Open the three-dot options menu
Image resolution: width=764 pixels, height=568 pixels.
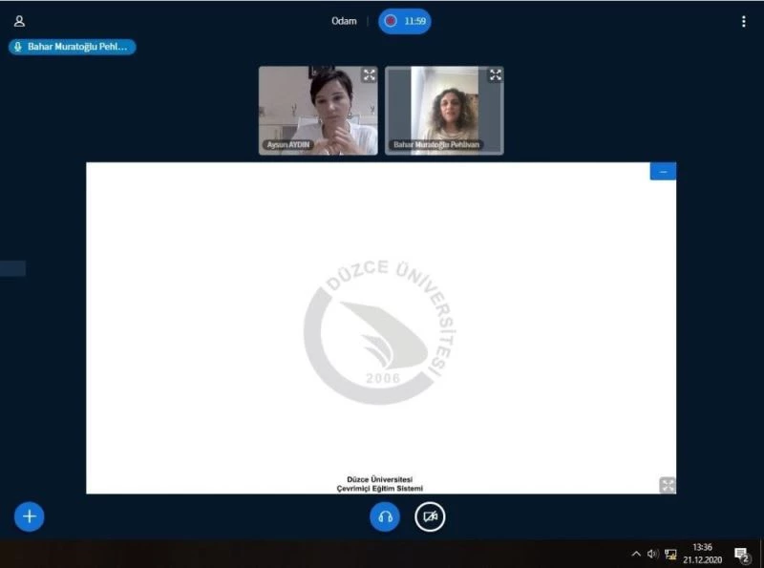click(x=743, y=21)
